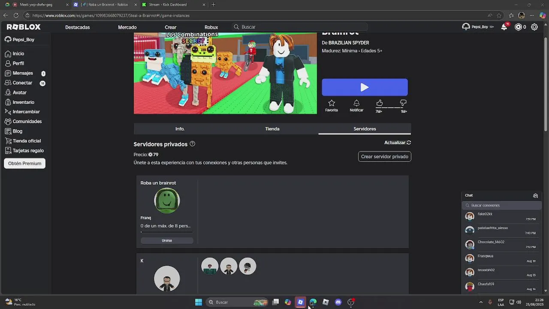This screenshot has height=309, width=549.
Task: Open chat with patataxfrita_alesso
Action: (502, 230)
